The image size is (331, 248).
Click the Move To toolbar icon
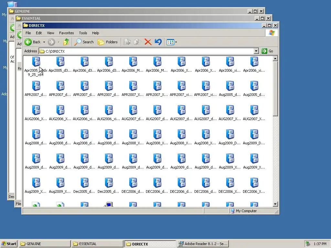tap(127, 42)
